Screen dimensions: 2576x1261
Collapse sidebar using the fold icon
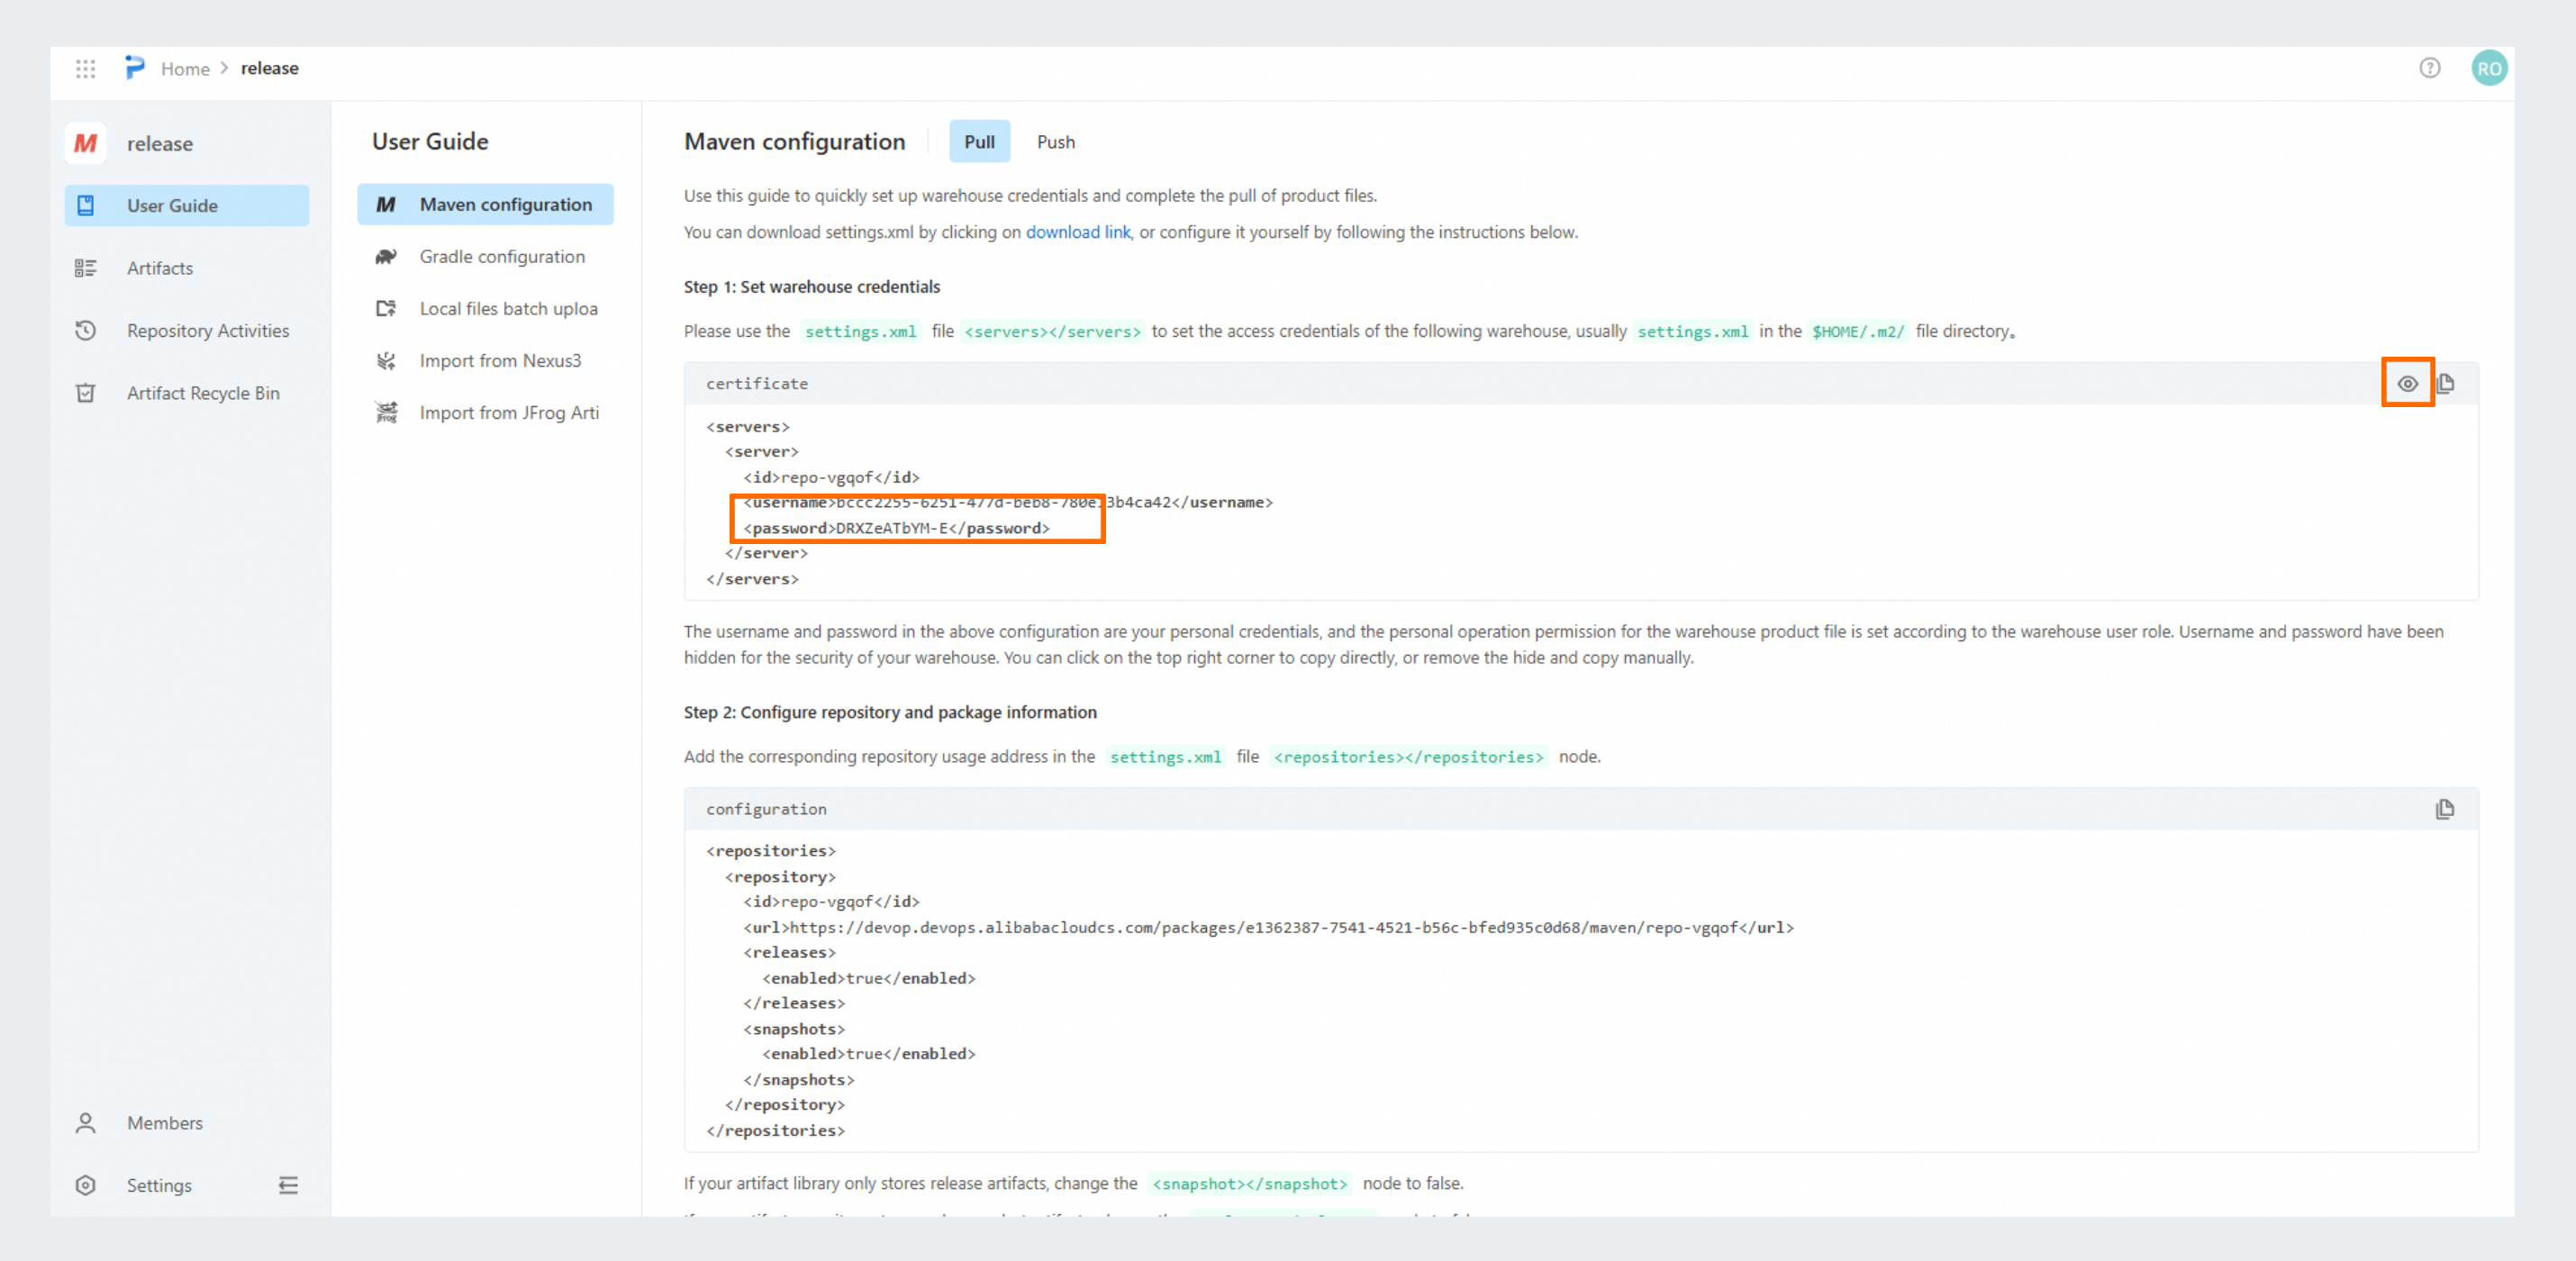tap(288, 1185)
